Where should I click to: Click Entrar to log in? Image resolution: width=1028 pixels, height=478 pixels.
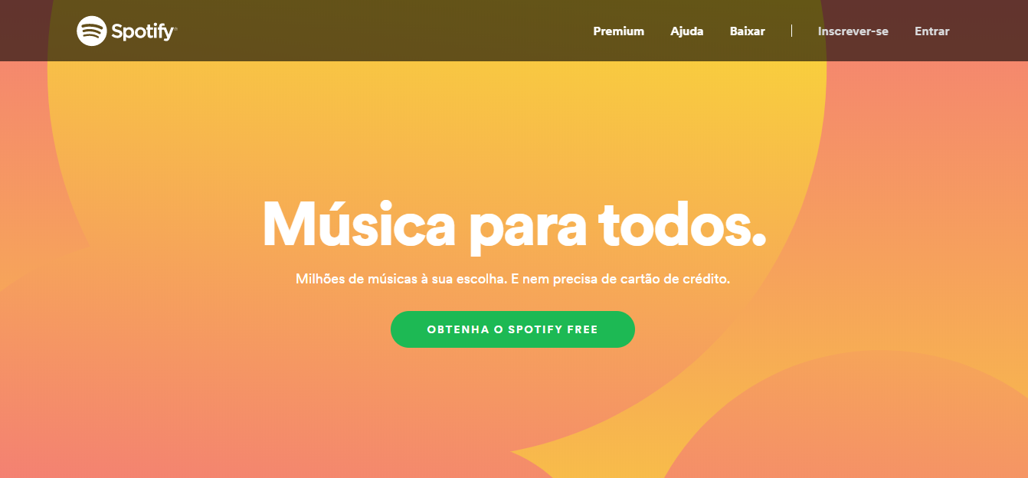point(931,31)
